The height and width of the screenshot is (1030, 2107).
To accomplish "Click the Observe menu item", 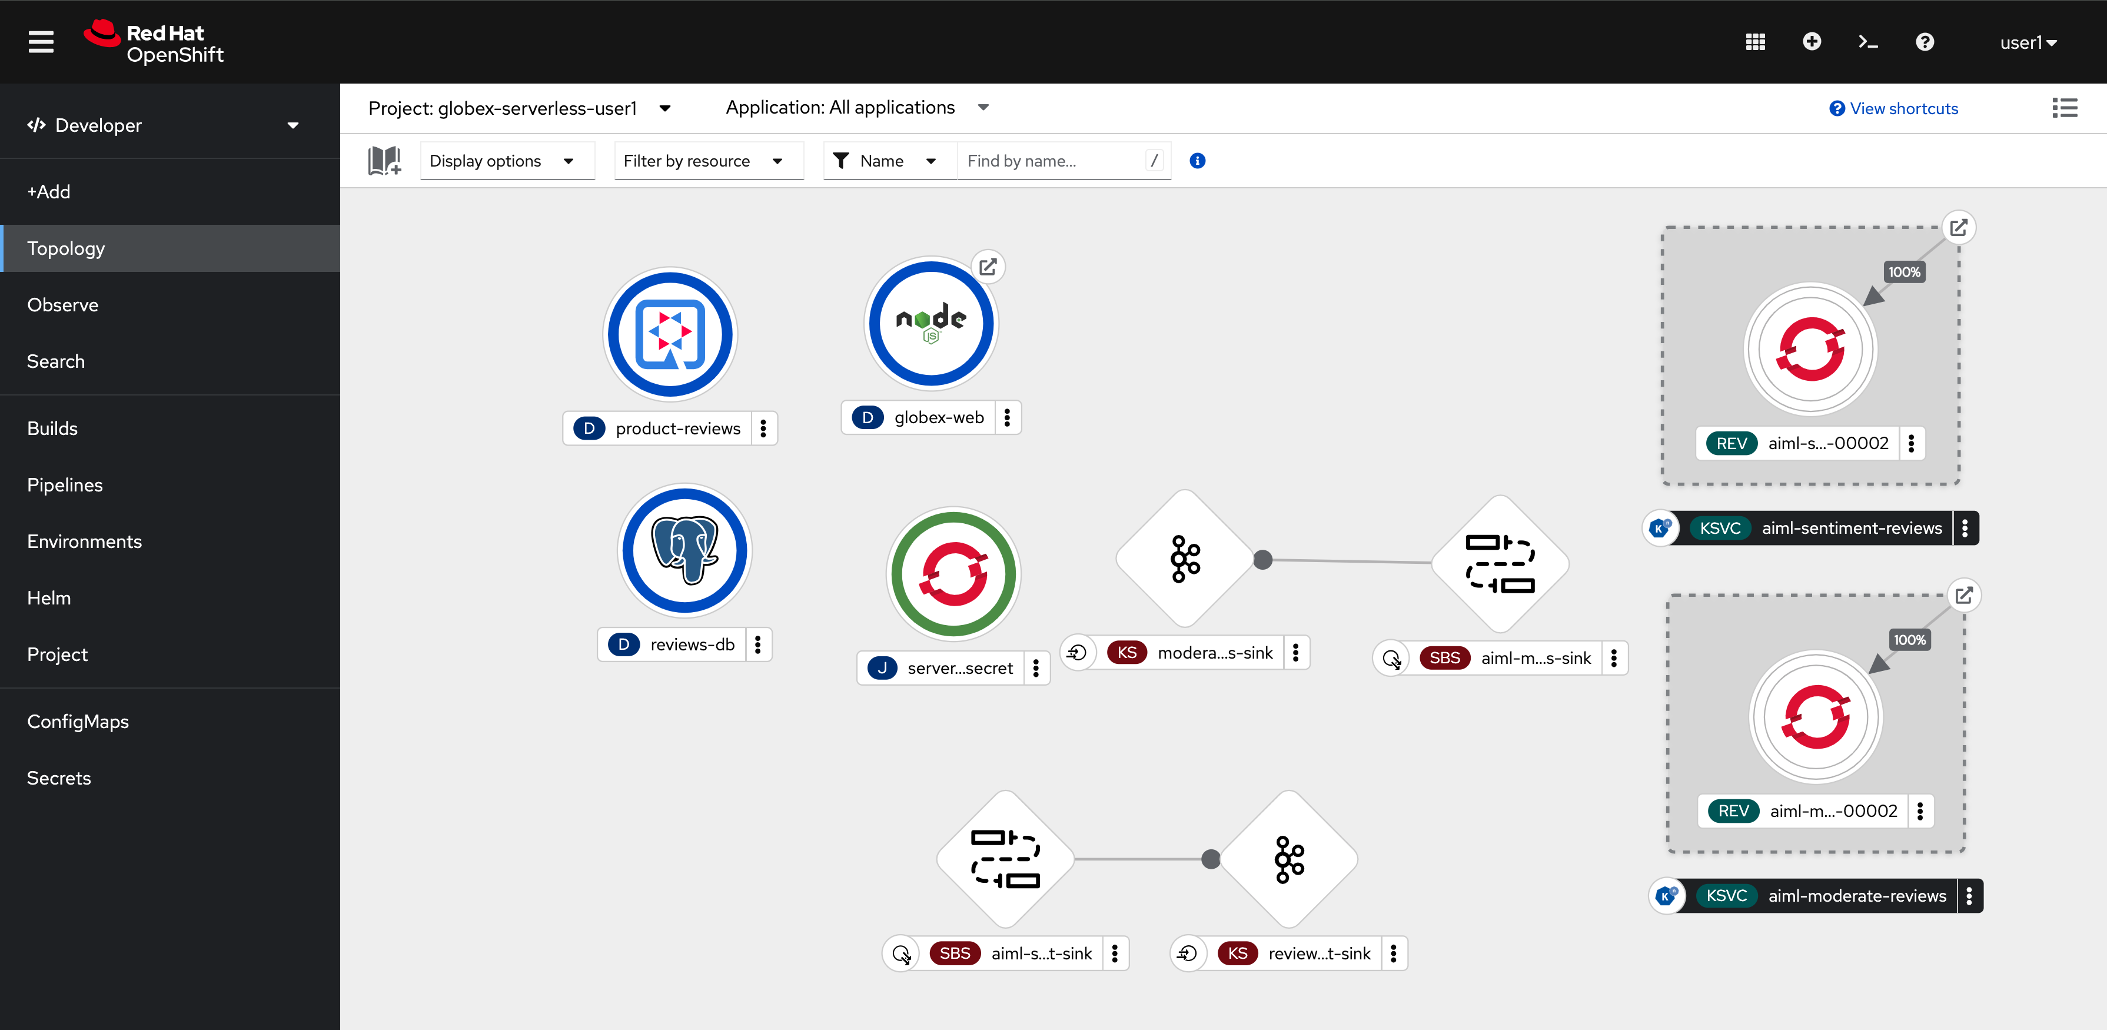I will click(x=62, y=304).
